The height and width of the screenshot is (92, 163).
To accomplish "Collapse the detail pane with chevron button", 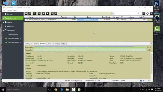I will tap(152, 44).
